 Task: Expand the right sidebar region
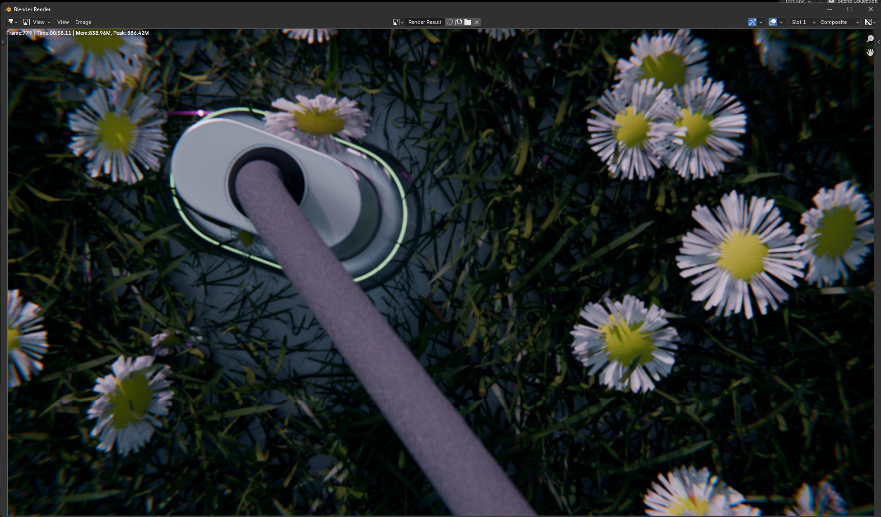click(878, 42)
